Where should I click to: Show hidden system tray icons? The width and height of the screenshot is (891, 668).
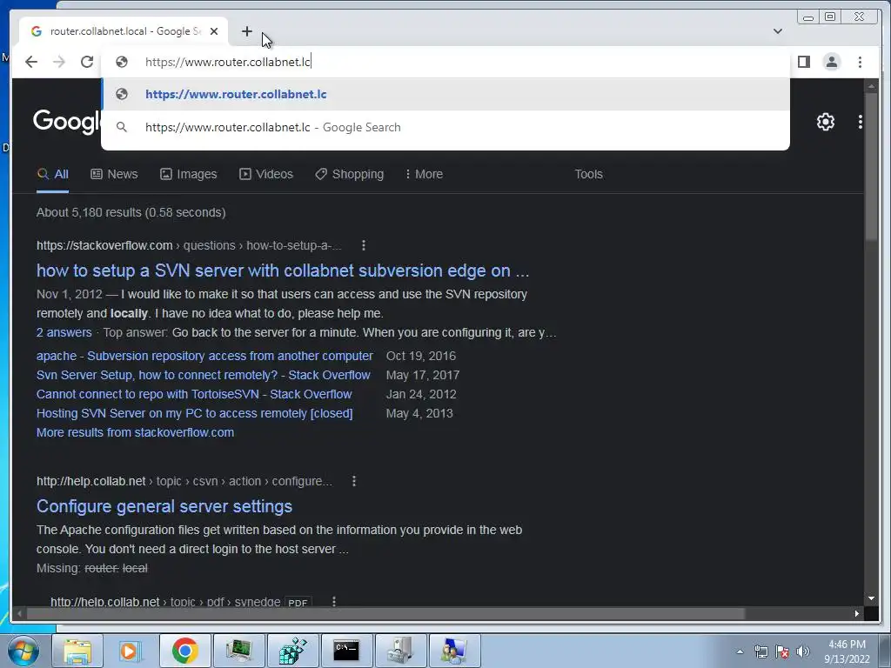[x=740, y=652]
